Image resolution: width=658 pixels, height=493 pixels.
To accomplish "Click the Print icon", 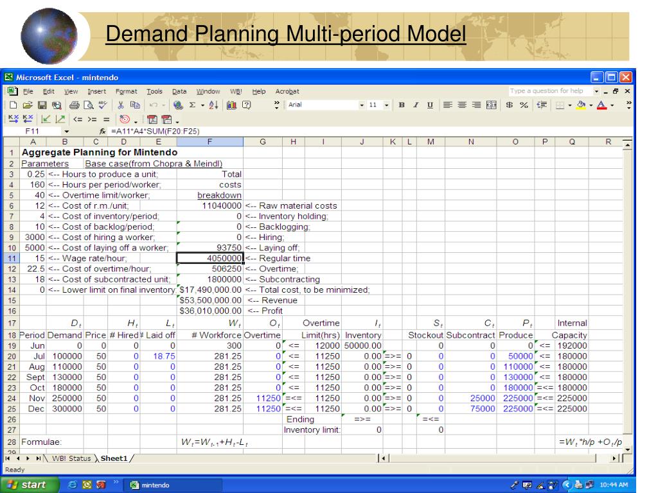I will click(75, 105).
